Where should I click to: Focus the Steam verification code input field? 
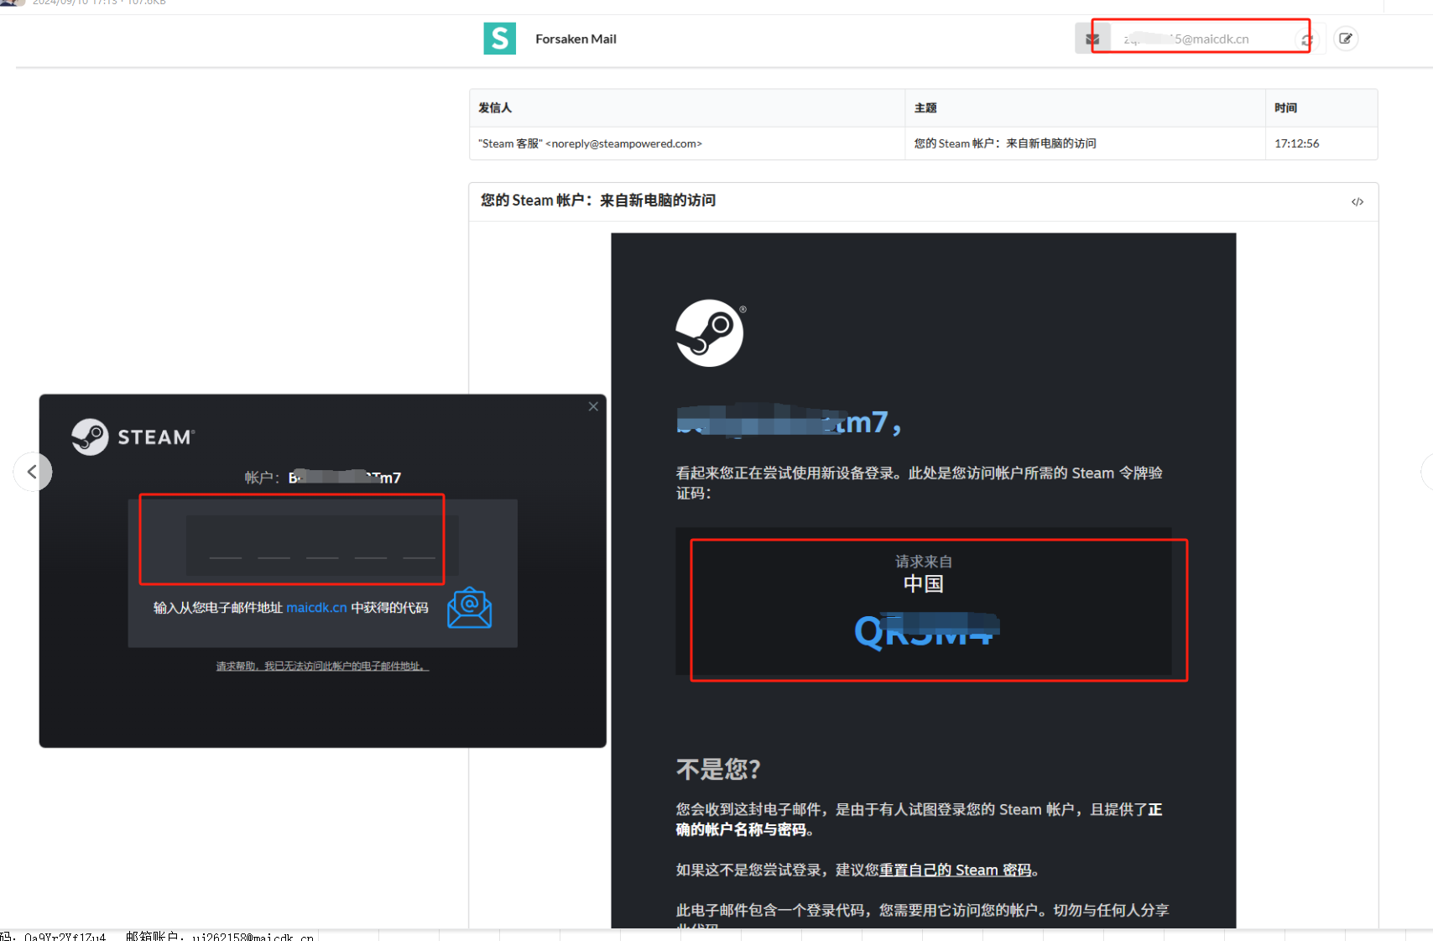322,545
